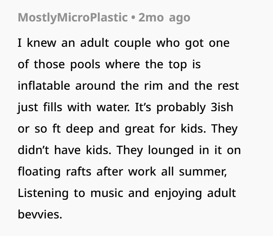Click the word 'water.' in the comment
The width and height of the screenshot is (273, 236).
[113, 107]
